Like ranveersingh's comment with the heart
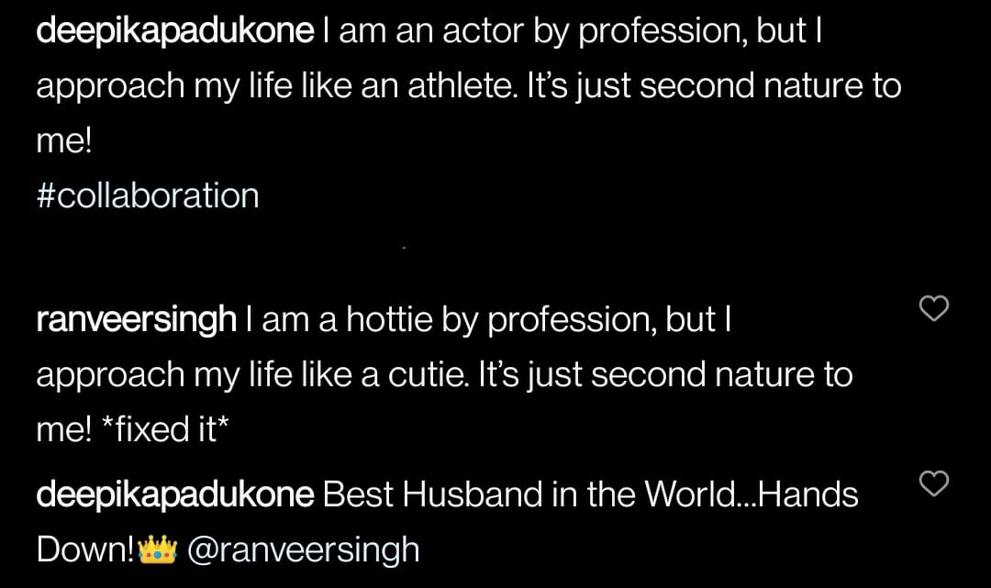991x588 pixels. pyautogui.click(x=933, y=309)
